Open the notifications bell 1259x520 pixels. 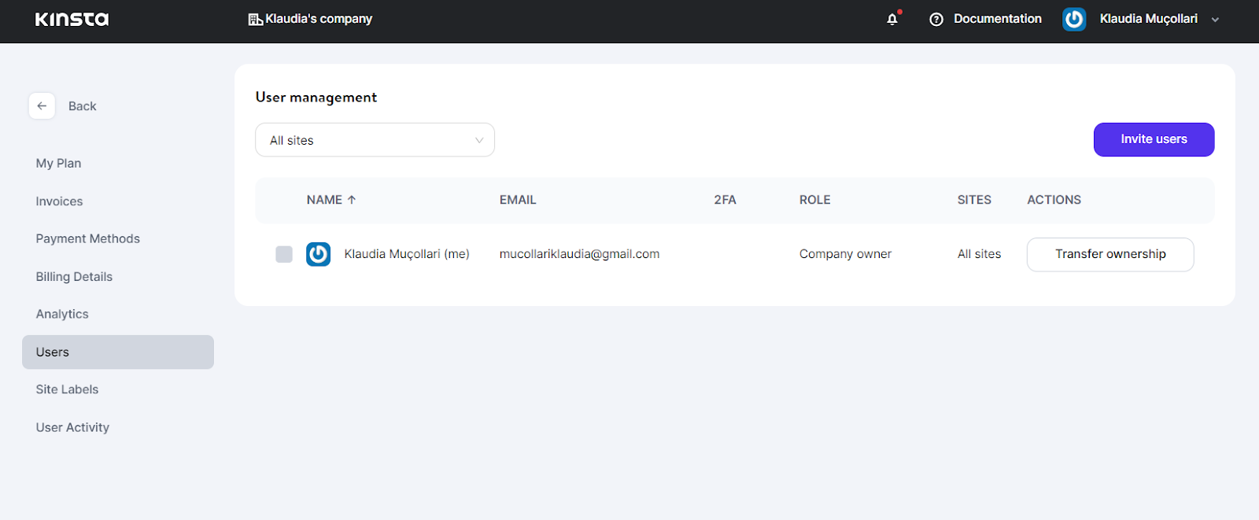tap(892, 19)
